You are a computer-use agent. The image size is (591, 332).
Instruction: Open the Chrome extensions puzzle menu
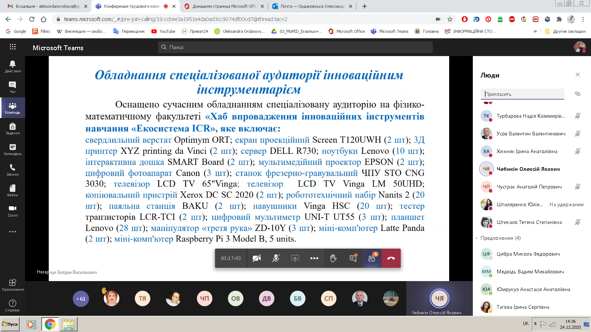pyautogui.click(x=559, y=19)
